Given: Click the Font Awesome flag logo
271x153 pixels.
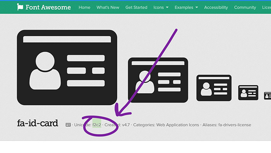Looking at the screenshot, I should [x=20, y=7].
